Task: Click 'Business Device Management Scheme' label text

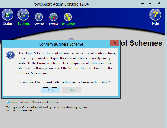Action: (x=35, y=102)
